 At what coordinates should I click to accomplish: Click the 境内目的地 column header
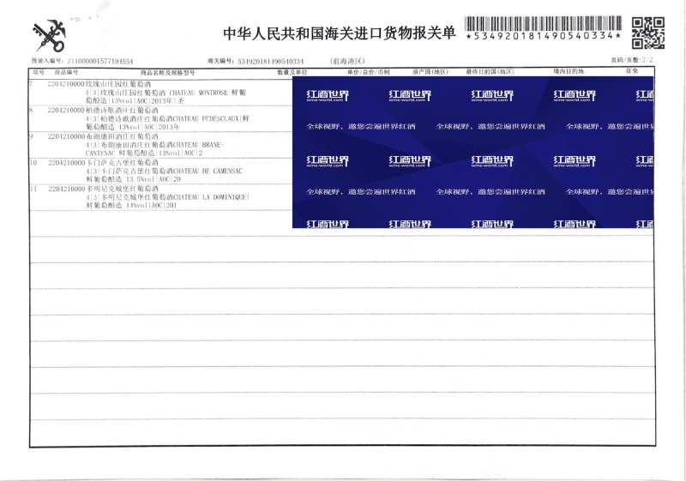(569, 71)
